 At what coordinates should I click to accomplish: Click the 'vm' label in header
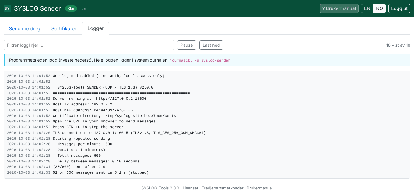pyautogui.click(x=84, y=9)
